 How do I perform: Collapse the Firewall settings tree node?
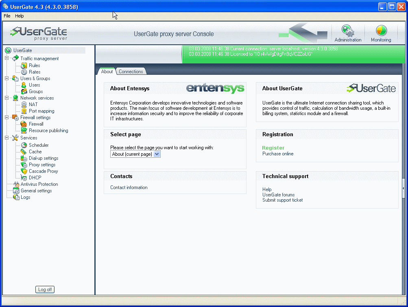click(7, 118)
